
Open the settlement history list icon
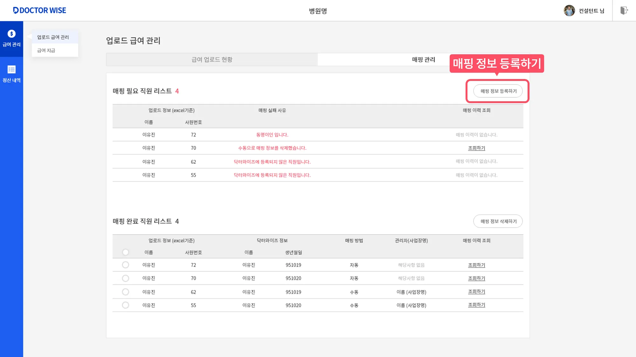coord(11,69)
